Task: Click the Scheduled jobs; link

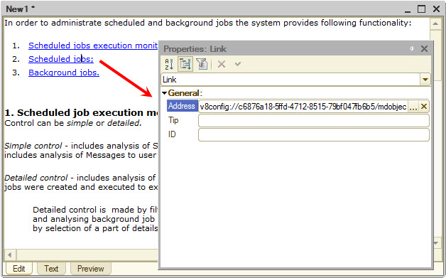Action: 61,59
